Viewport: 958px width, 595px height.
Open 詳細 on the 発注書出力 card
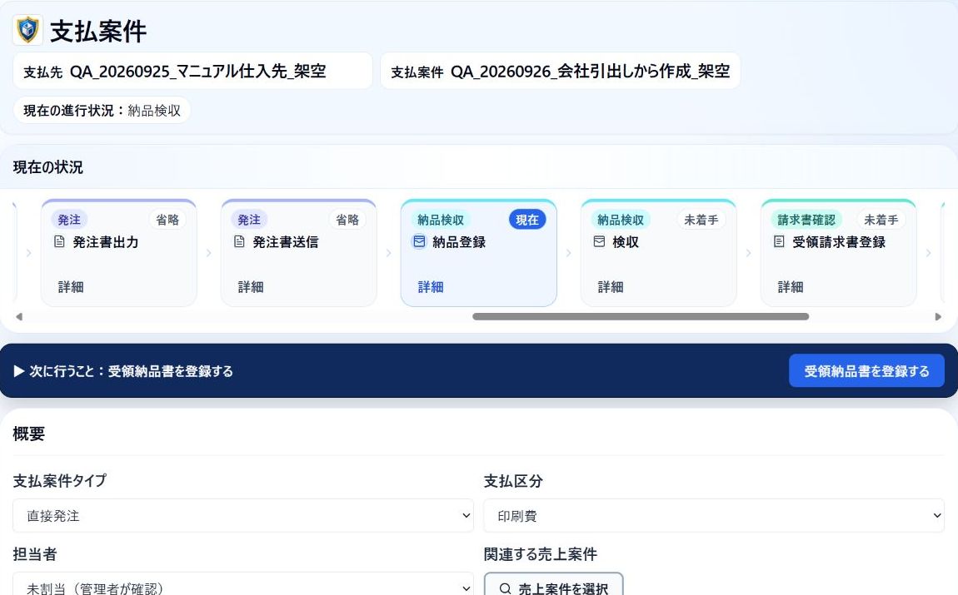pyautogui.click(x=71, y=287)
